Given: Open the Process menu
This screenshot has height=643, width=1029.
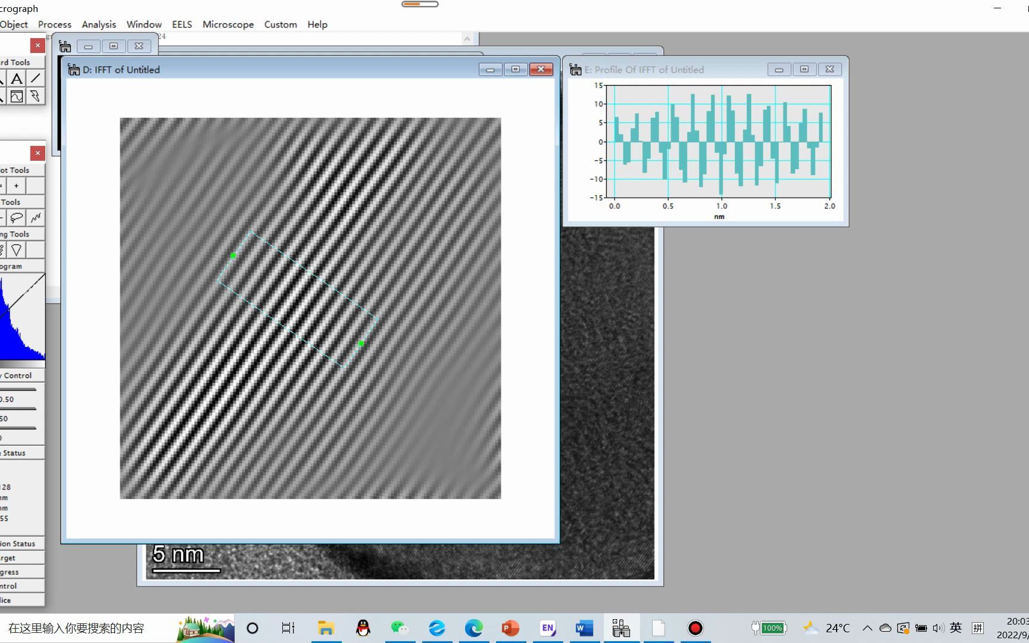Looking at the screenshot, I should (54, 24).
